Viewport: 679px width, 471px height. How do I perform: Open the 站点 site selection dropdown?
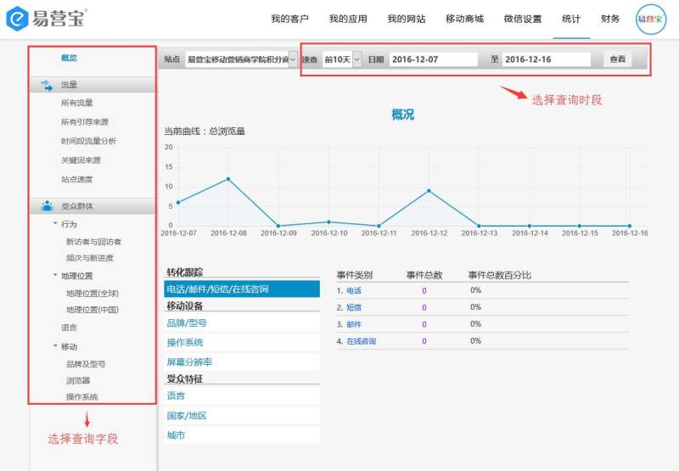pos(241,59)
